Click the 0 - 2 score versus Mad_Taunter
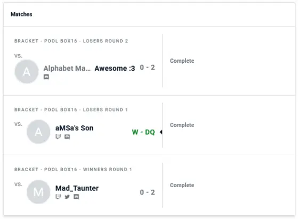 [147, 192]
